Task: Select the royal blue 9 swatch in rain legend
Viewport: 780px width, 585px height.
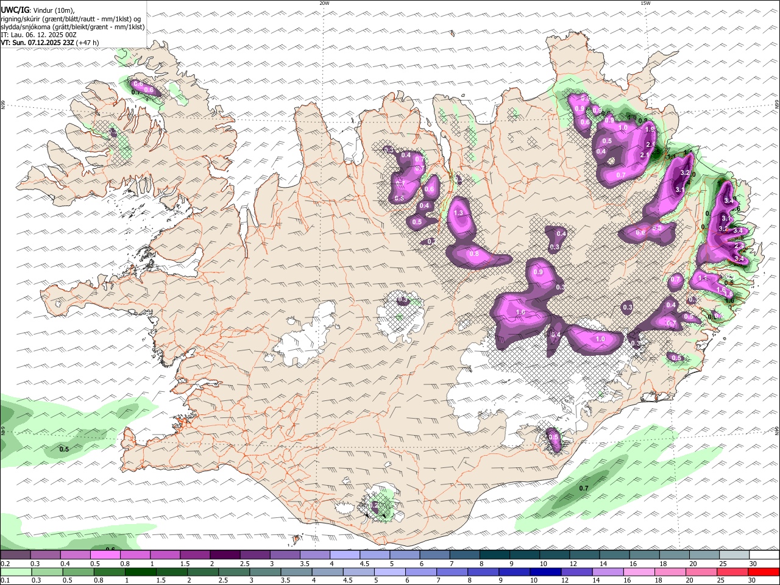Action: click(x=514, y=572)
